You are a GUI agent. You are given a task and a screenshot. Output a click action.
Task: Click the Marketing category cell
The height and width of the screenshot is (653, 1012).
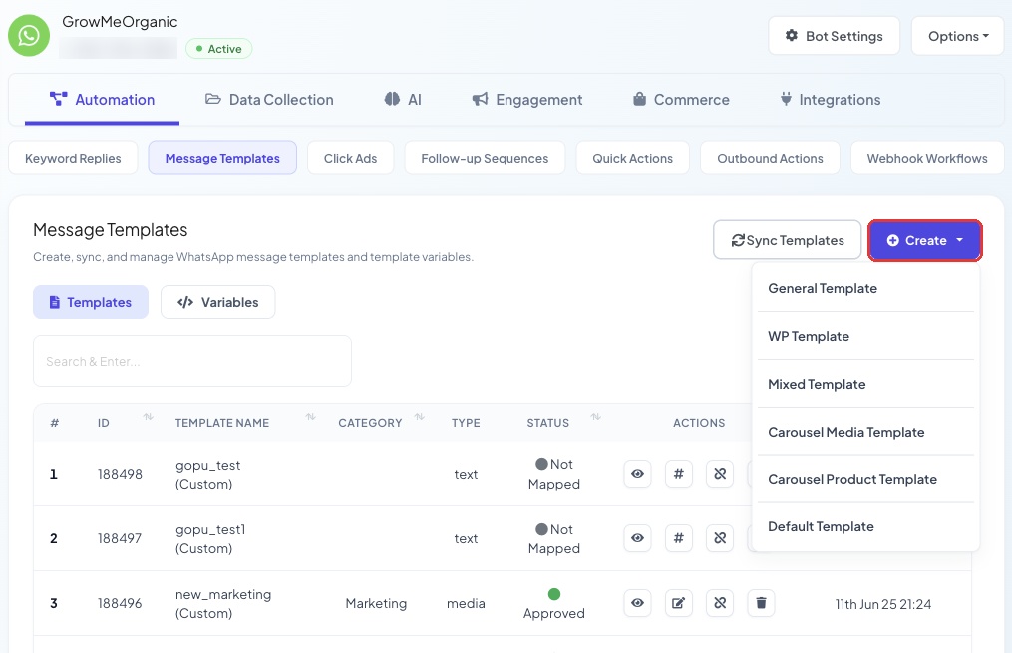376,603
